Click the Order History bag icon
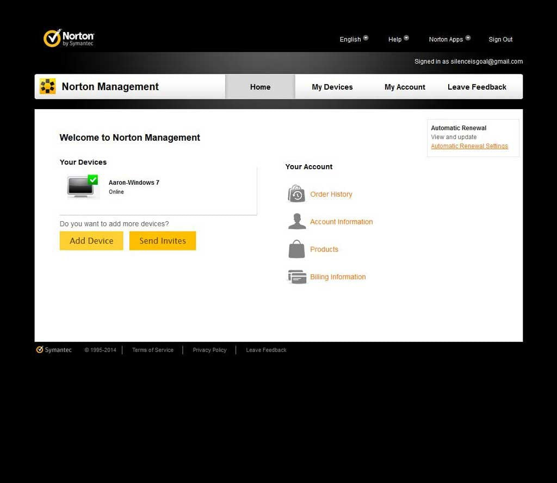The width and height of the screenshot is (557, 483). (x=296, y=194)
